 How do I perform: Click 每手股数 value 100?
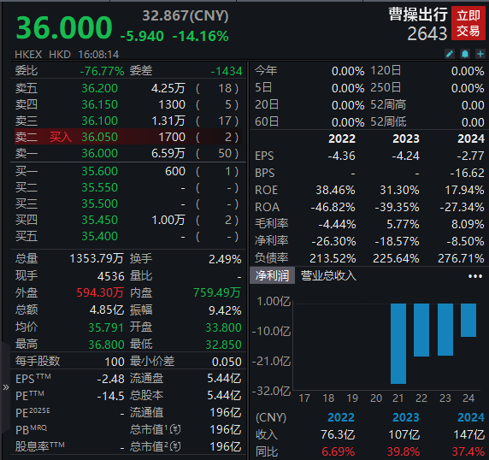[115, 362]
